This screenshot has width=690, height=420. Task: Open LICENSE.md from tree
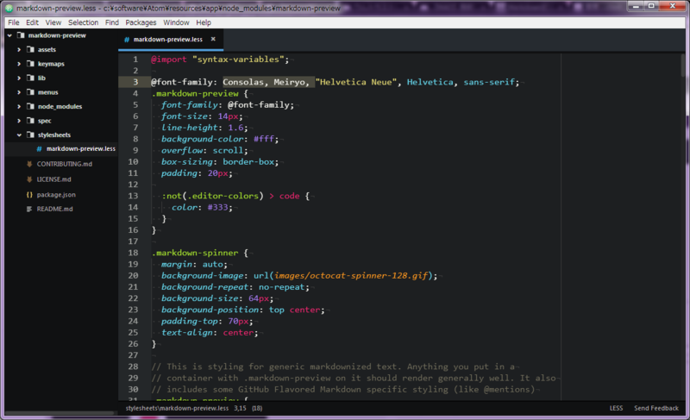(x=53, y=179)
